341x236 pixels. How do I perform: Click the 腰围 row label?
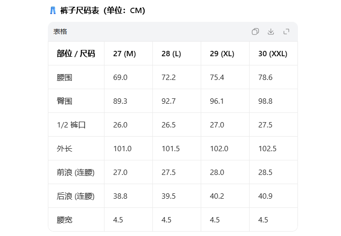pos(64,78)
